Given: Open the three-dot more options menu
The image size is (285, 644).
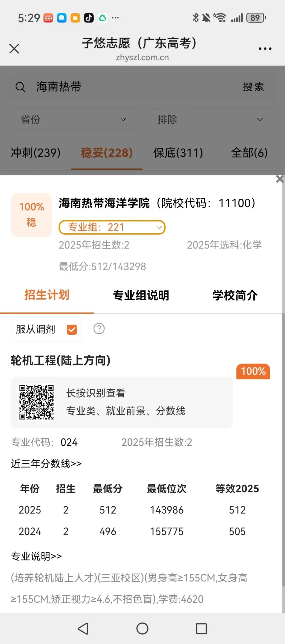Looking at the screenshot, I should (265, 49).
